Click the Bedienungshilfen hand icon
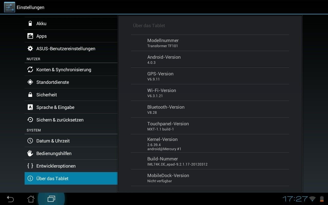328x205 pixels. (x=30, y=153)
